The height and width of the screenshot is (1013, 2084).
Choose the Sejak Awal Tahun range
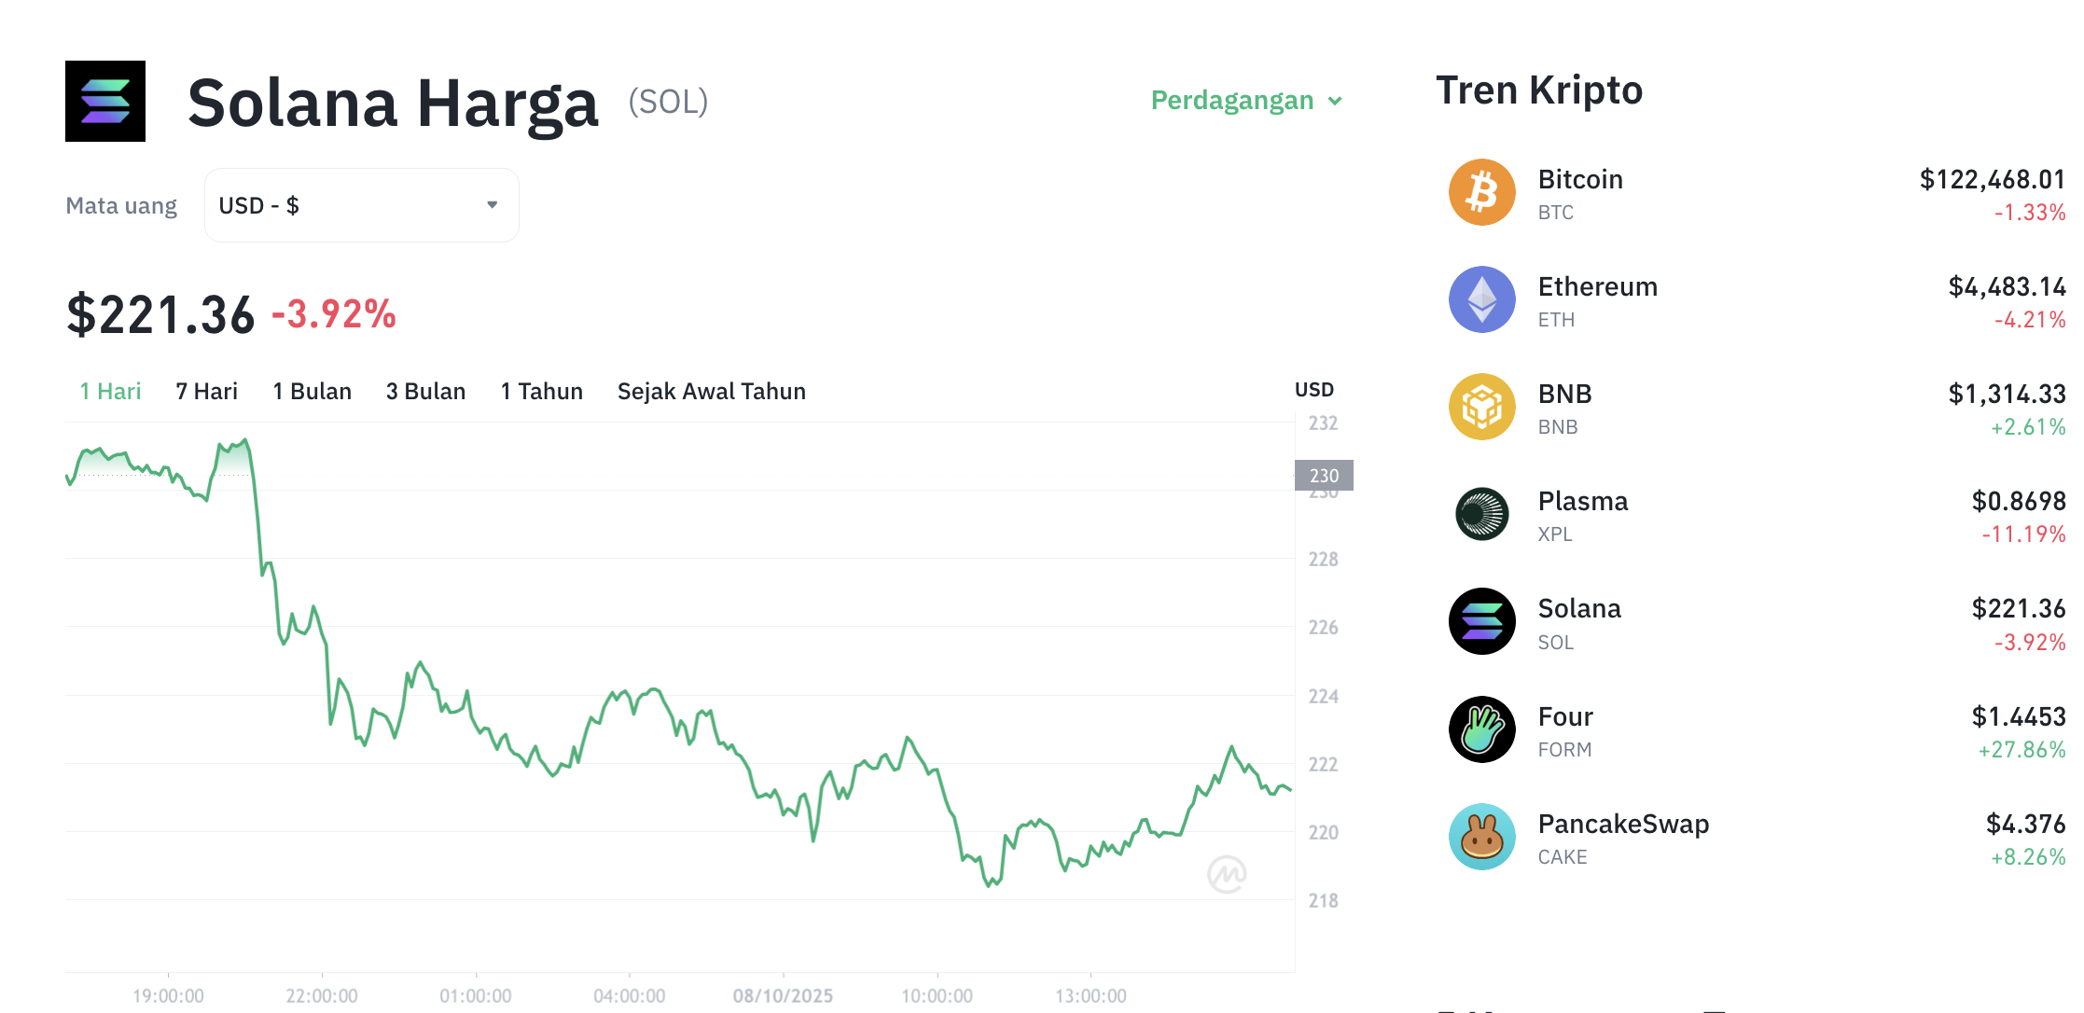(x=711, y=392)
